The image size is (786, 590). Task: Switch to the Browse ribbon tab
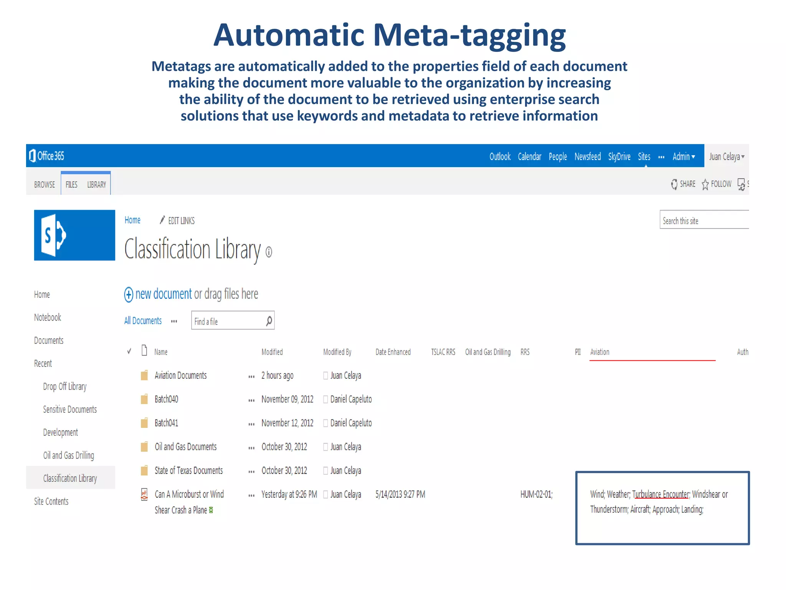coord(45,184)
